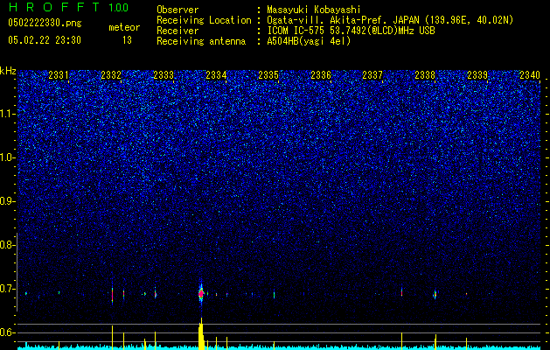Click time marker 2337
Screen dimensions: 550x350
pyautogui.click(x=372, y=75)
